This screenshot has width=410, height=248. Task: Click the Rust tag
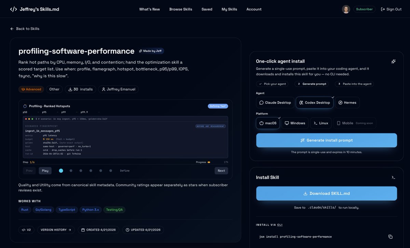pyautogui.click(x=25, y=210)
